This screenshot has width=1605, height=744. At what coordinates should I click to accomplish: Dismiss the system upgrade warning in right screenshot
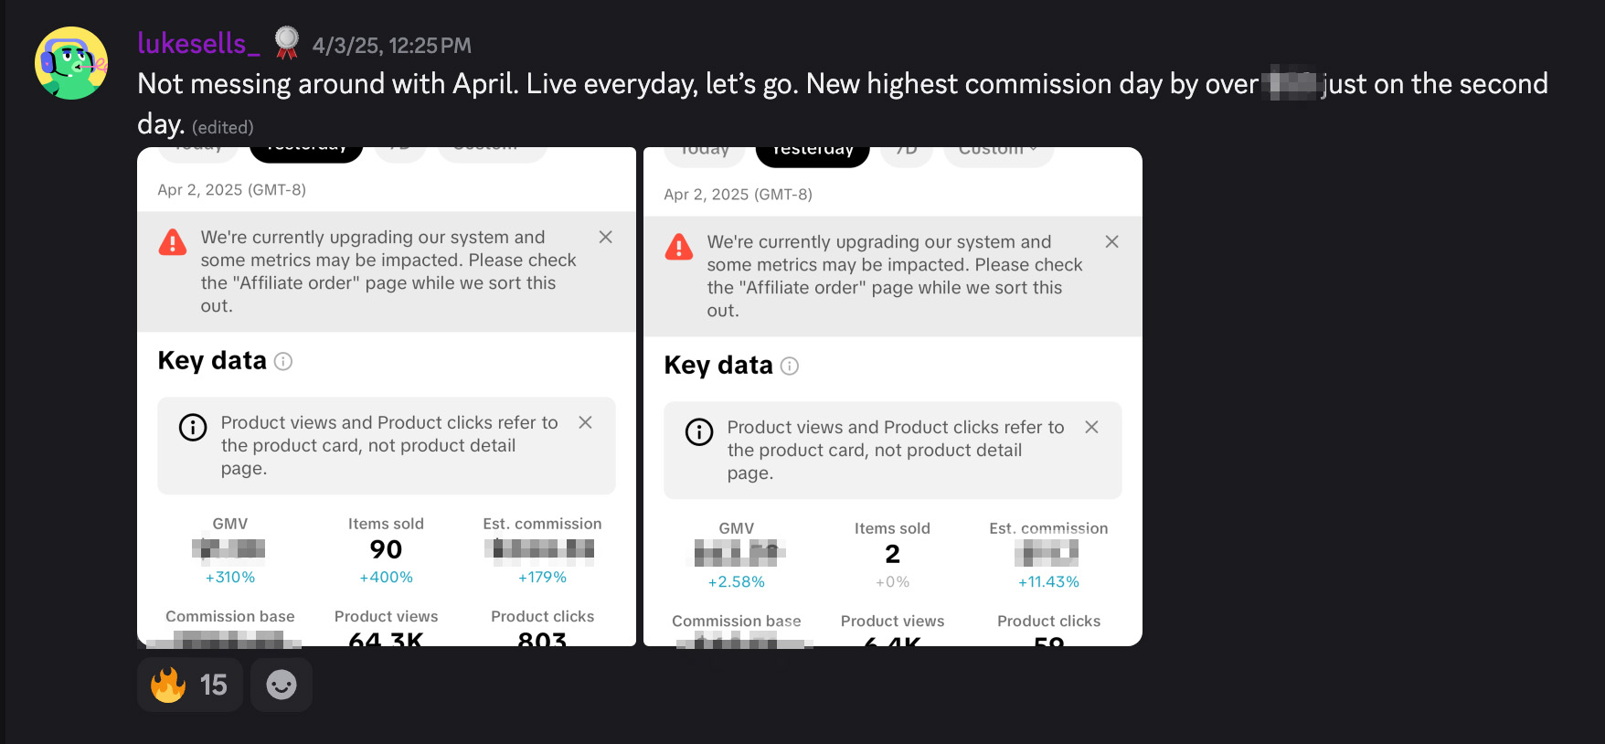coord(1111,242)
